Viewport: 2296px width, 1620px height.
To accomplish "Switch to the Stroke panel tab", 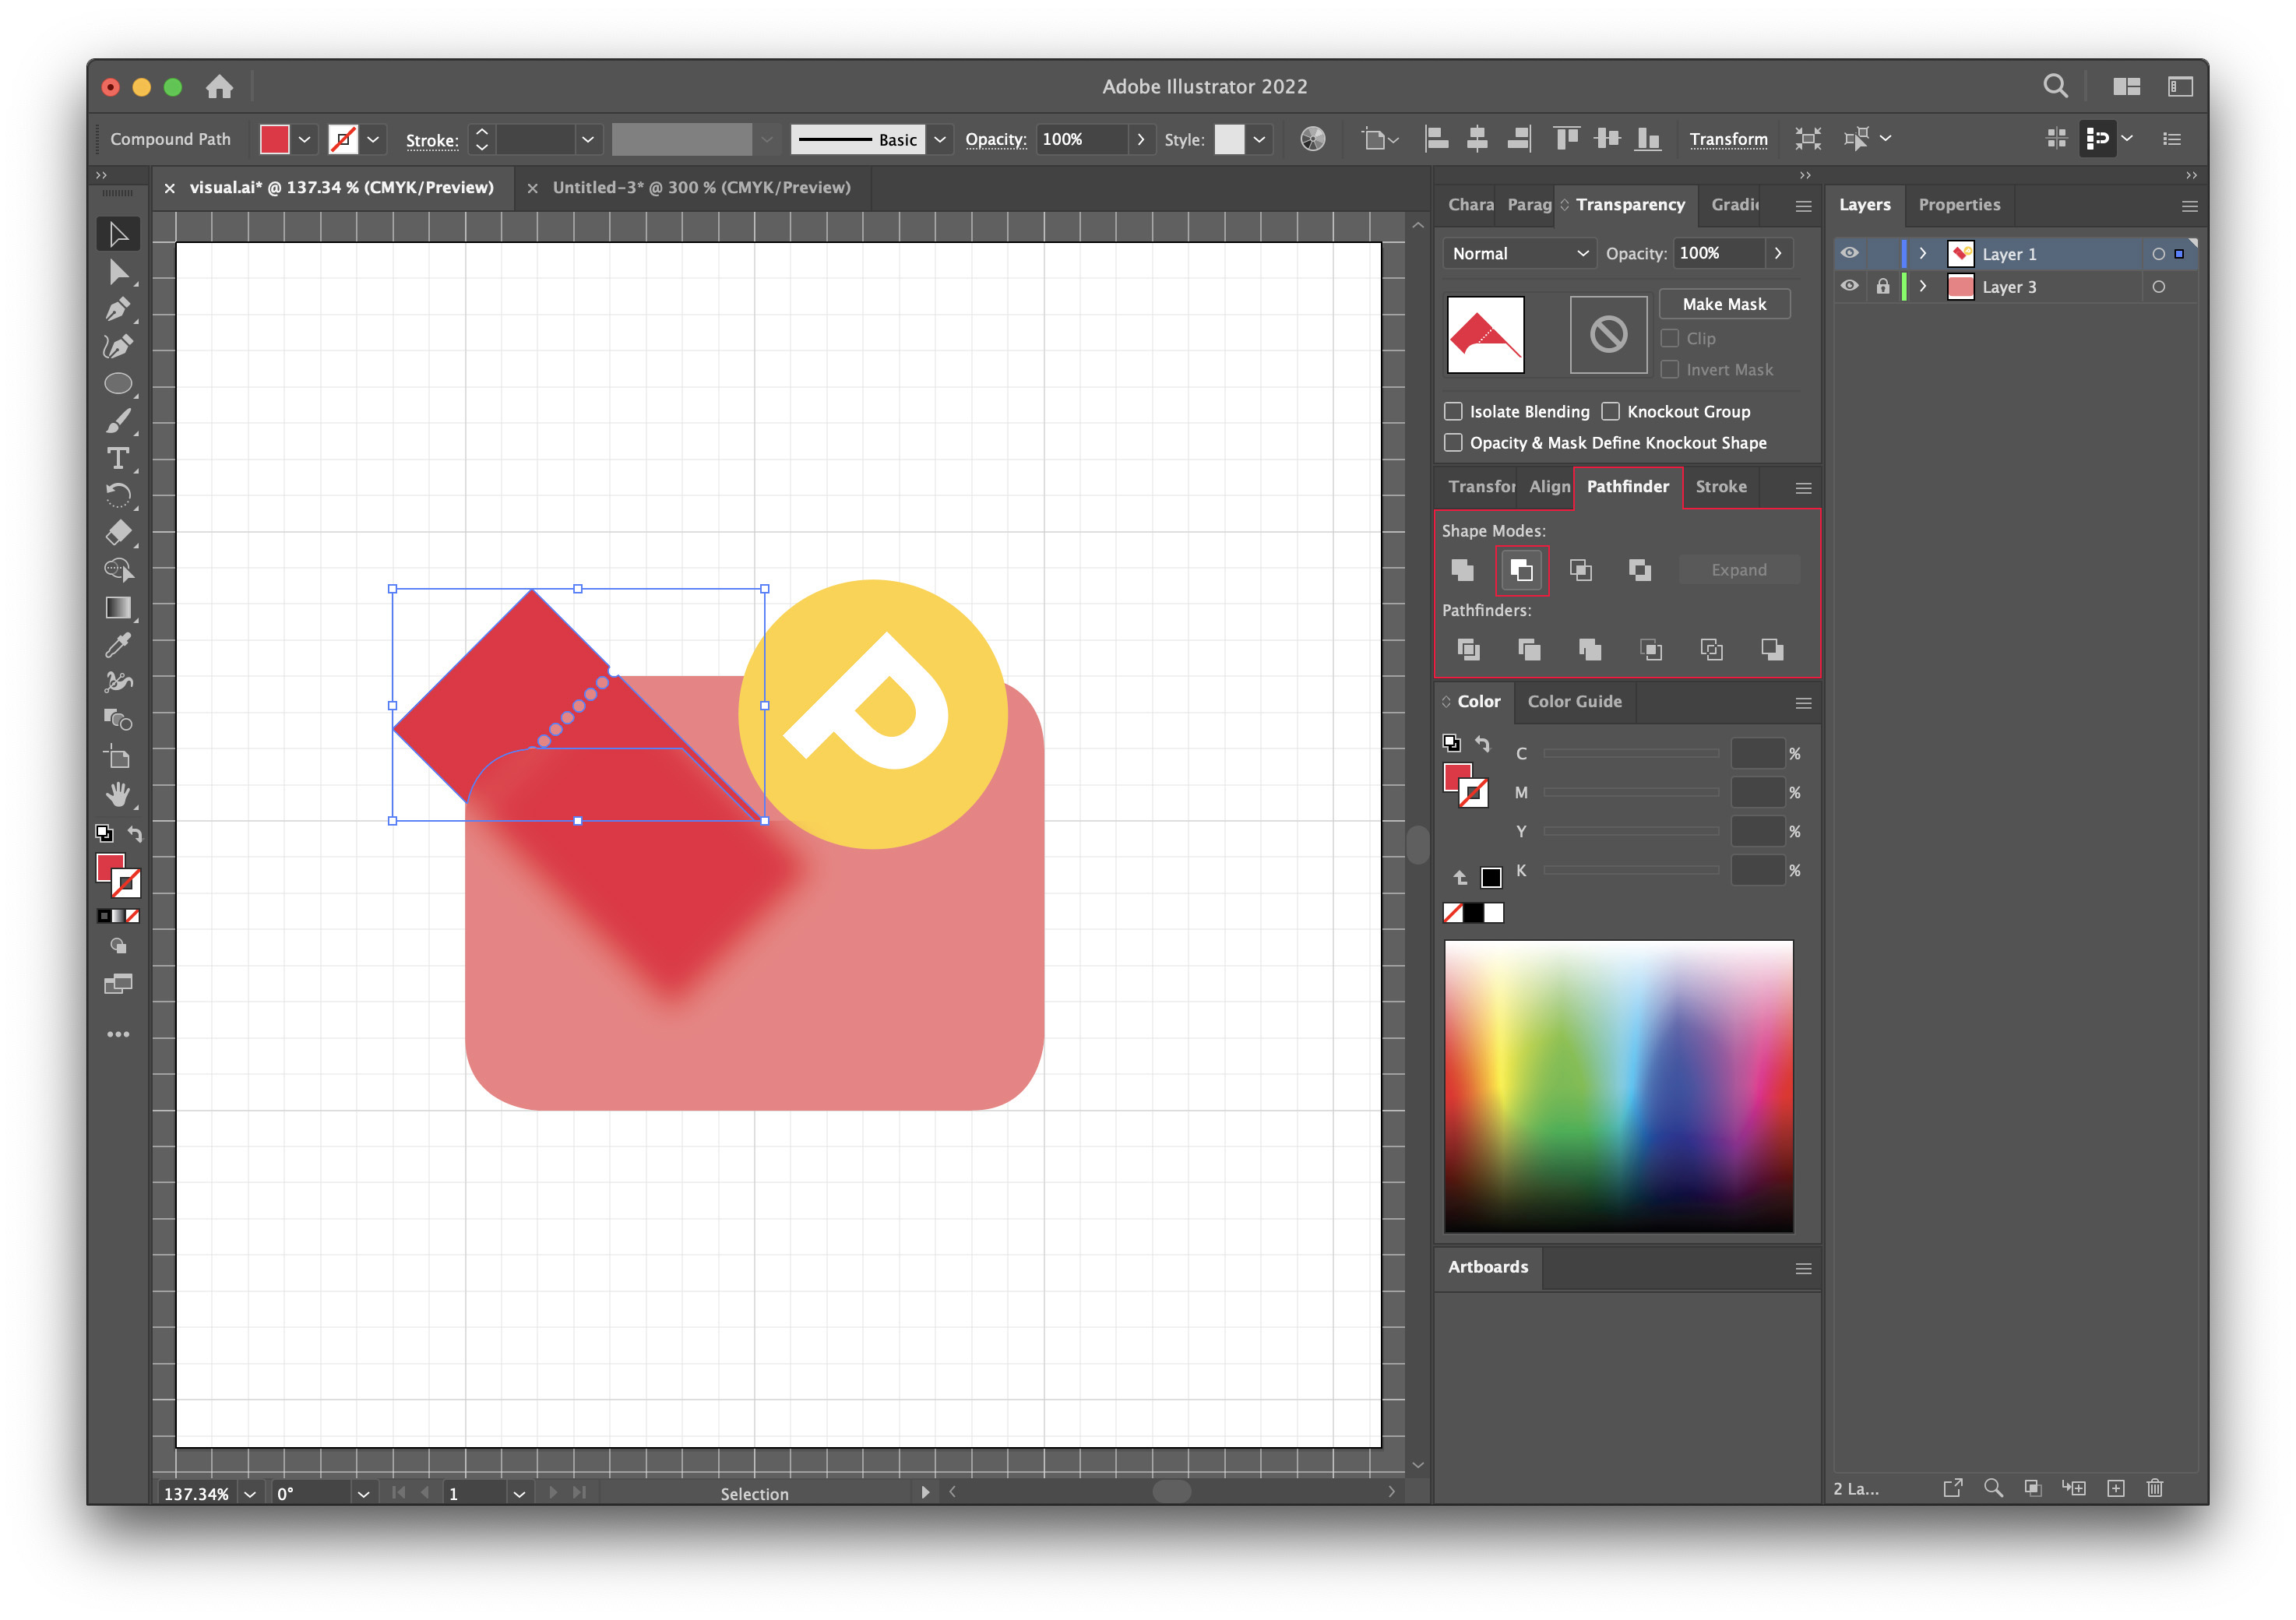I will coord(1720,487).
